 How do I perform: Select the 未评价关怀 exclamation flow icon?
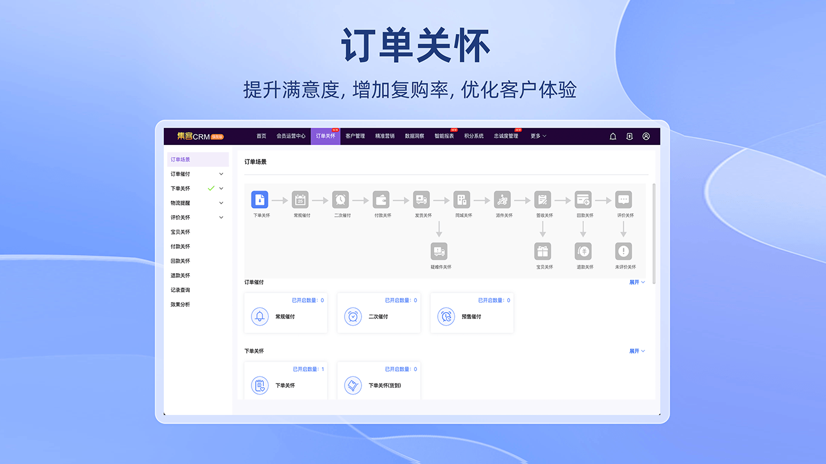pyautogui.click(x=624, y=251)
